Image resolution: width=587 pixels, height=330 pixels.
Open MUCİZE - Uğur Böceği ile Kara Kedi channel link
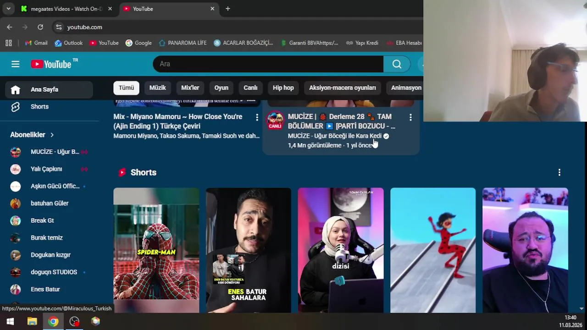[x=335, y=136]
